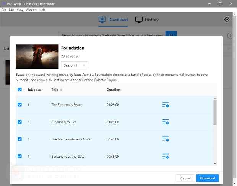Open the File menu

(x=4, y=10)
